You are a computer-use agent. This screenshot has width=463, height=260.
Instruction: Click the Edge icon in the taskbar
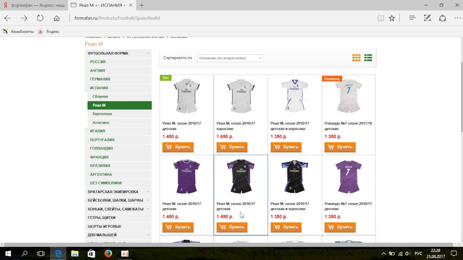pos(58,253)
